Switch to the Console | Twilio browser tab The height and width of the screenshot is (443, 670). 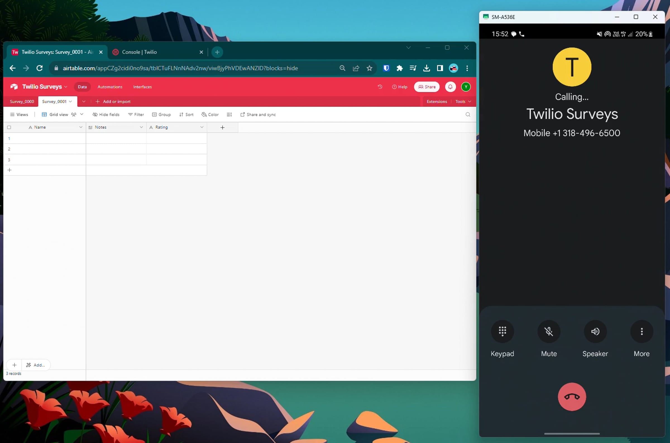(x=158, y=52)
